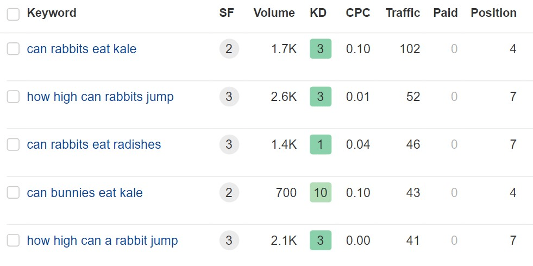The image size is (533, 266).
Task: Open SF badge for 'how high can a rabbit jump'
Action: point(229,240)
